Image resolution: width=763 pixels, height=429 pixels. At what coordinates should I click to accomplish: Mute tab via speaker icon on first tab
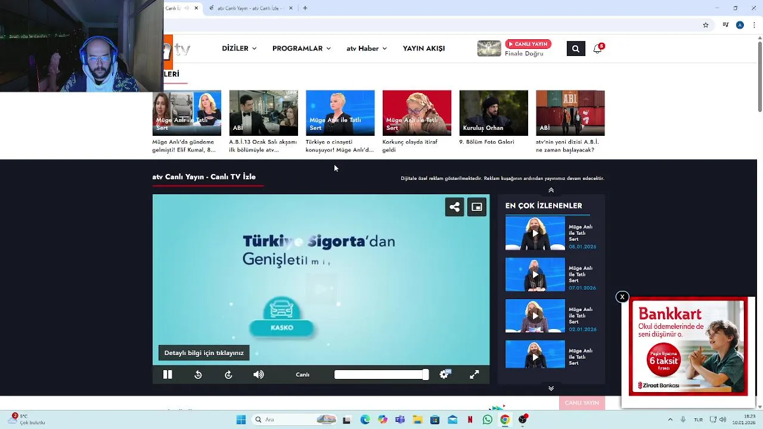pyautogui.click(x=187, y=8)
